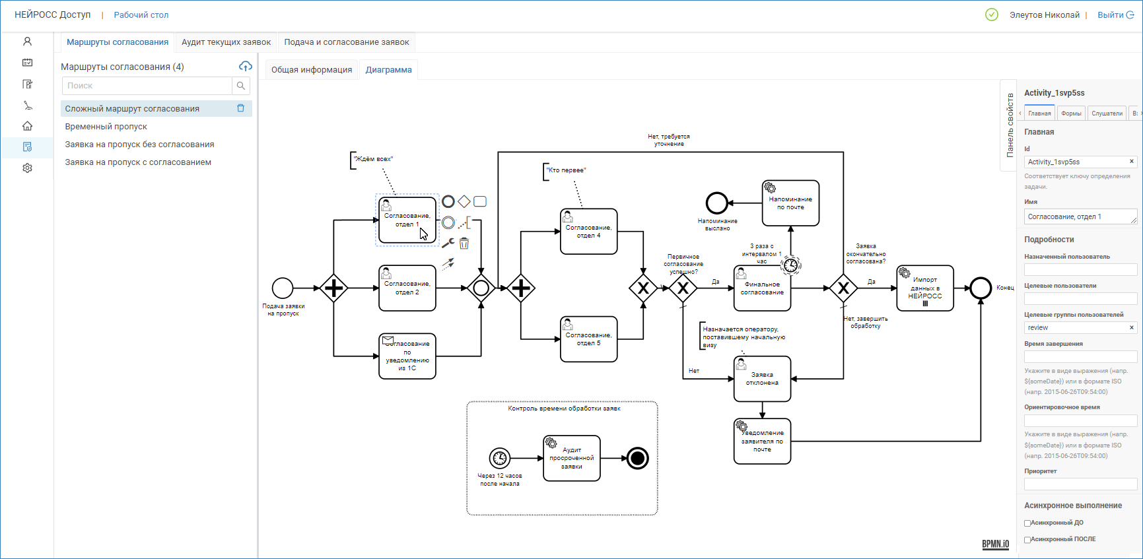The image size is (1143, 559).
Task: Open Аудит текущих заявок tab
Action: 226,42
